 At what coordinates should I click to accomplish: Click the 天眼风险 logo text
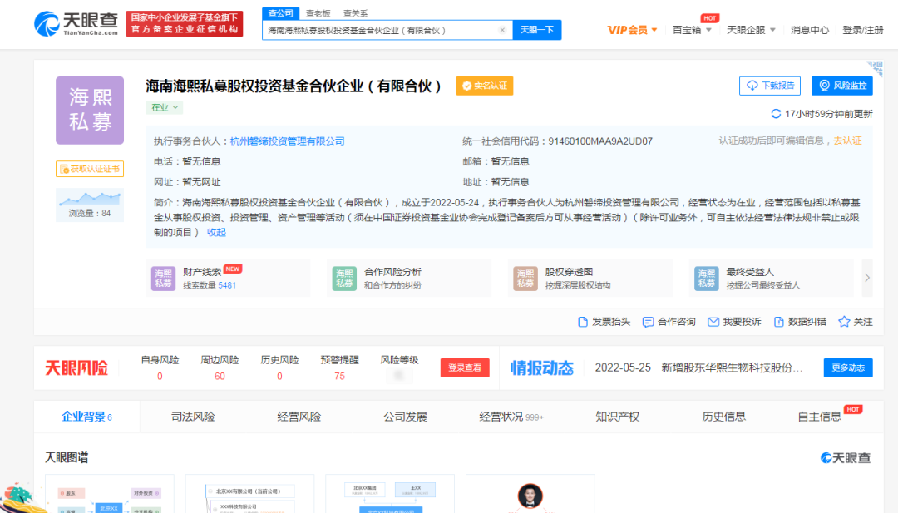click(x=76, y=367)
